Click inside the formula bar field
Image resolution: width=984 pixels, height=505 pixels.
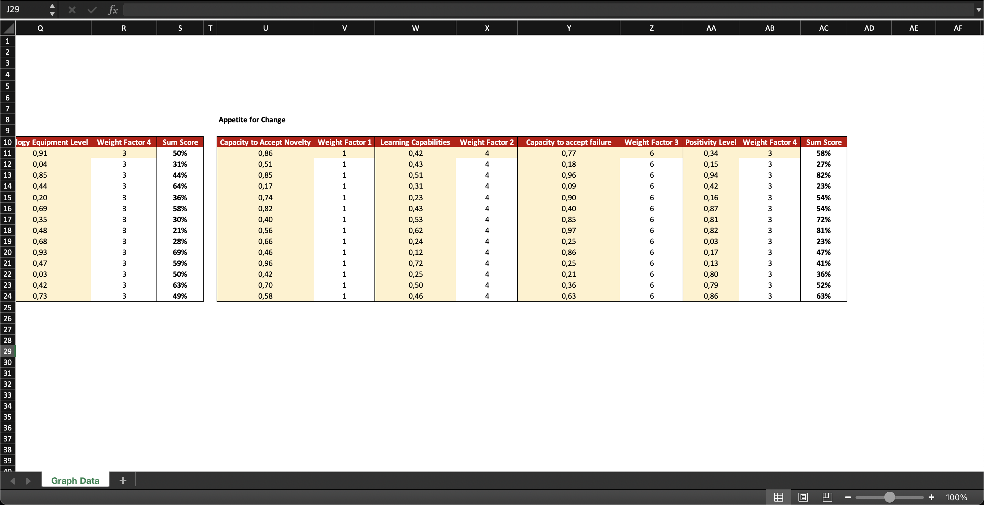pos(548,10)
